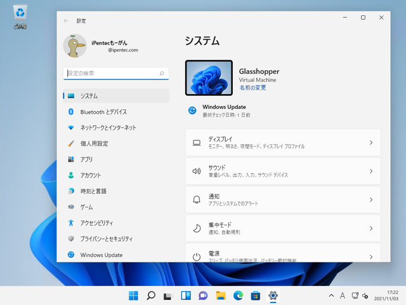The height and width of the screenshot is (305, 406).
Task: Click the network Wi-Fi icon in sidebar
Action: (x=71, y=128)
